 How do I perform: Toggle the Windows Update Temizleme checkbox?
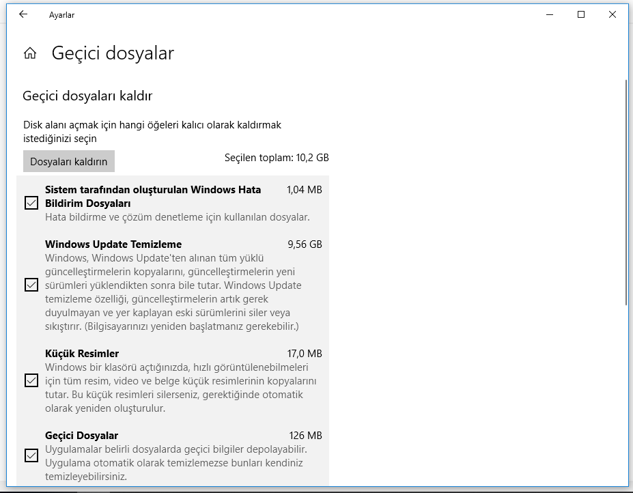(x=31, y=285)
